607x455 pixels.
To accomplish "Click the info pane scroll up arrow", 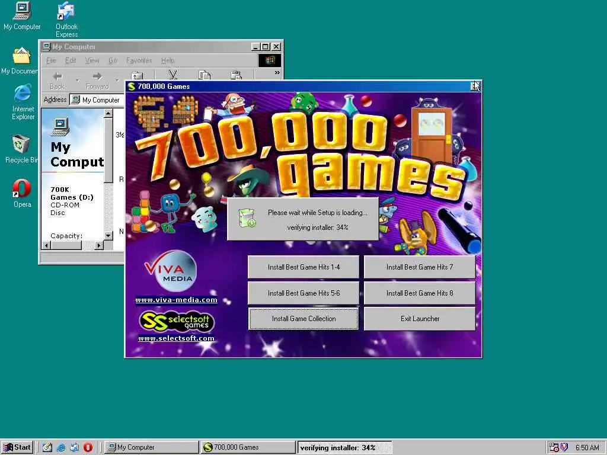I will [x=108, y=113].
